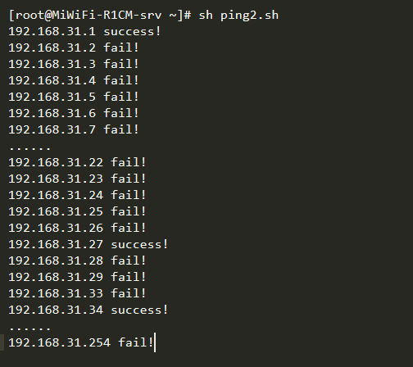Click the second ellipsis dots line
The width and height of the screenshot is (413, 367).
(x=29, y=328)
